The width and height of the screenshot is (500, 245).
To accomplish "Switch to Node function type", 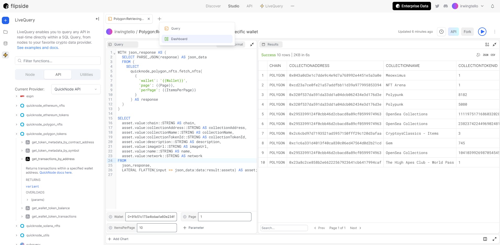I will (30, 75).
